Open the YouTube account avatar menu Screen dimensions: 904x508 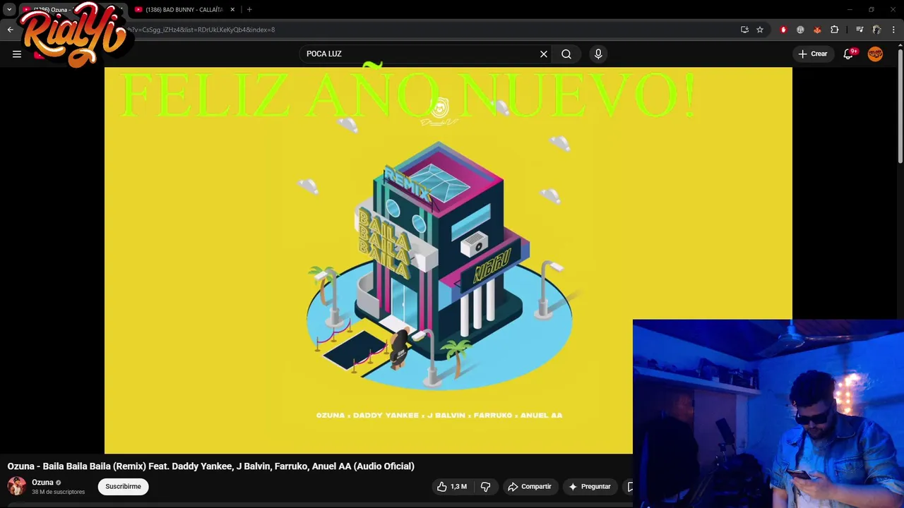click(x=875, y=54)
